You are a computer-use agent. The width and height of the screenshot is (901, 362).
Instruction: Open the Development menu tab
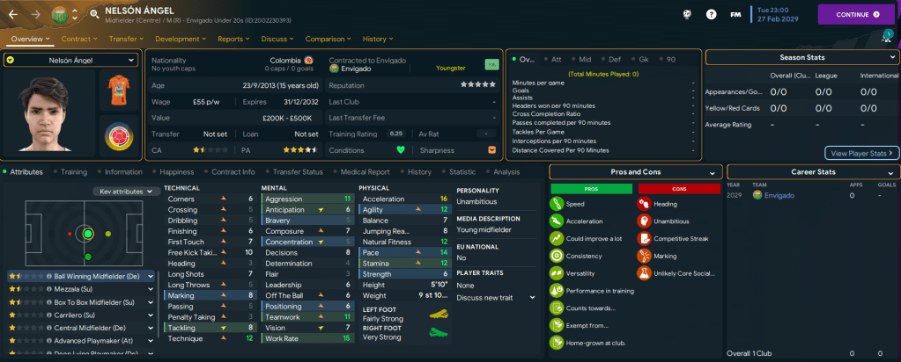pyautogui.click(x=181, y=39)
